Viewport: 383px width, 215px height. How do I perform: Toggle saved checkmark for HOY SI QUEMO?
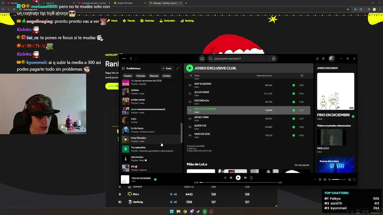[294, 85]
